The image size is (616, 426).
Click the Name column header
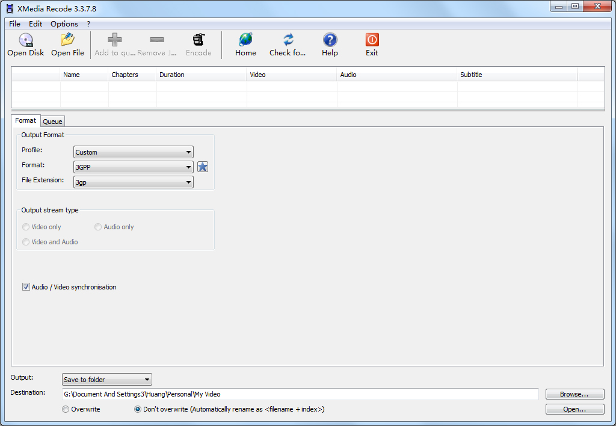click(x=84, y=75)
